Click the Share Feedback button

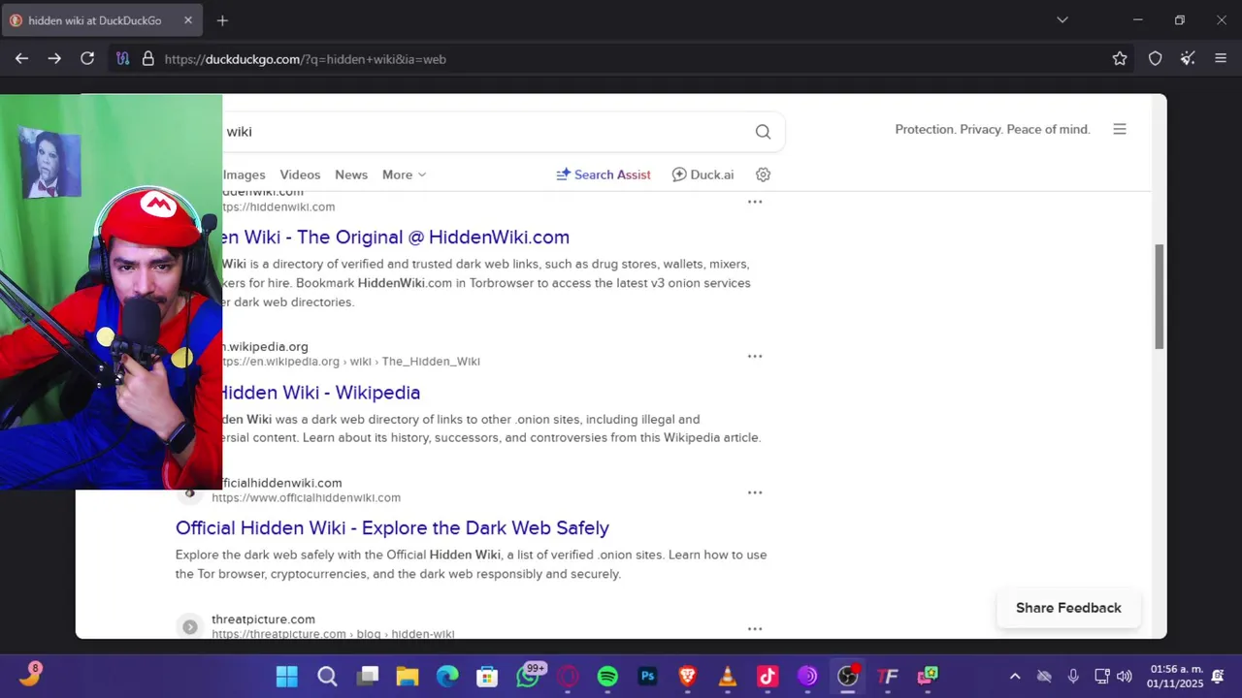tap(1068, 608)
